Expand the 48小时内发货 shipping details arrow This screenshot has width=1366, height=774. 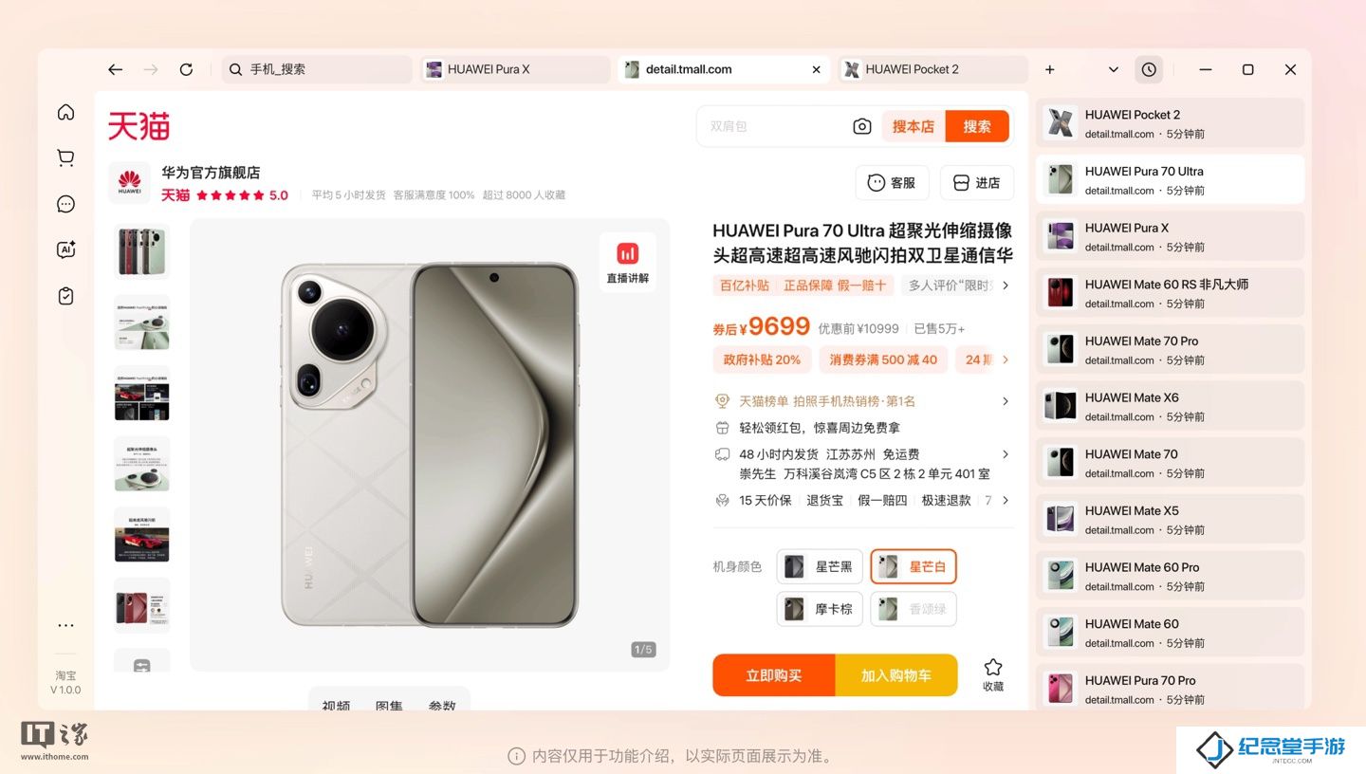(1006, 454)
